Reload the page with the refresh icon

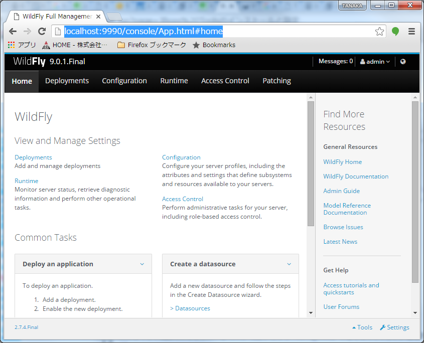(42, 32)
